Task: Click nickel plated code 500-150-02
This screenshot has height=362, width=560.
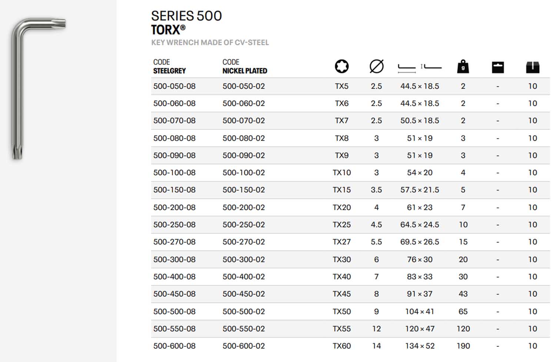Action: [244, 190]
